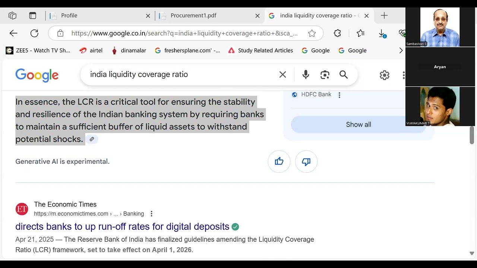Open Google search settings gear
The height and width of the screenshot is (268, 477).
point(385,75)
